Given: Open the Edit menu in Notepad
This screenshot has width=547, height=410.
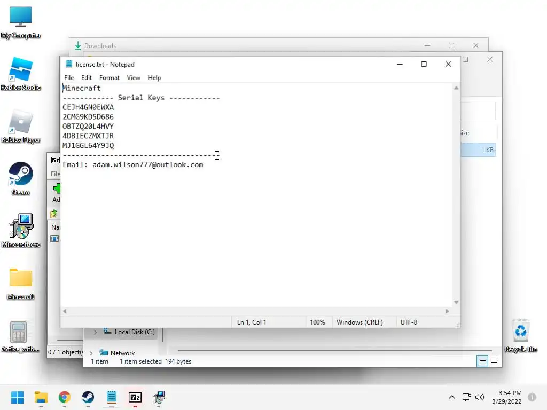Looking at the screenshot, I should tap(86, 78).
